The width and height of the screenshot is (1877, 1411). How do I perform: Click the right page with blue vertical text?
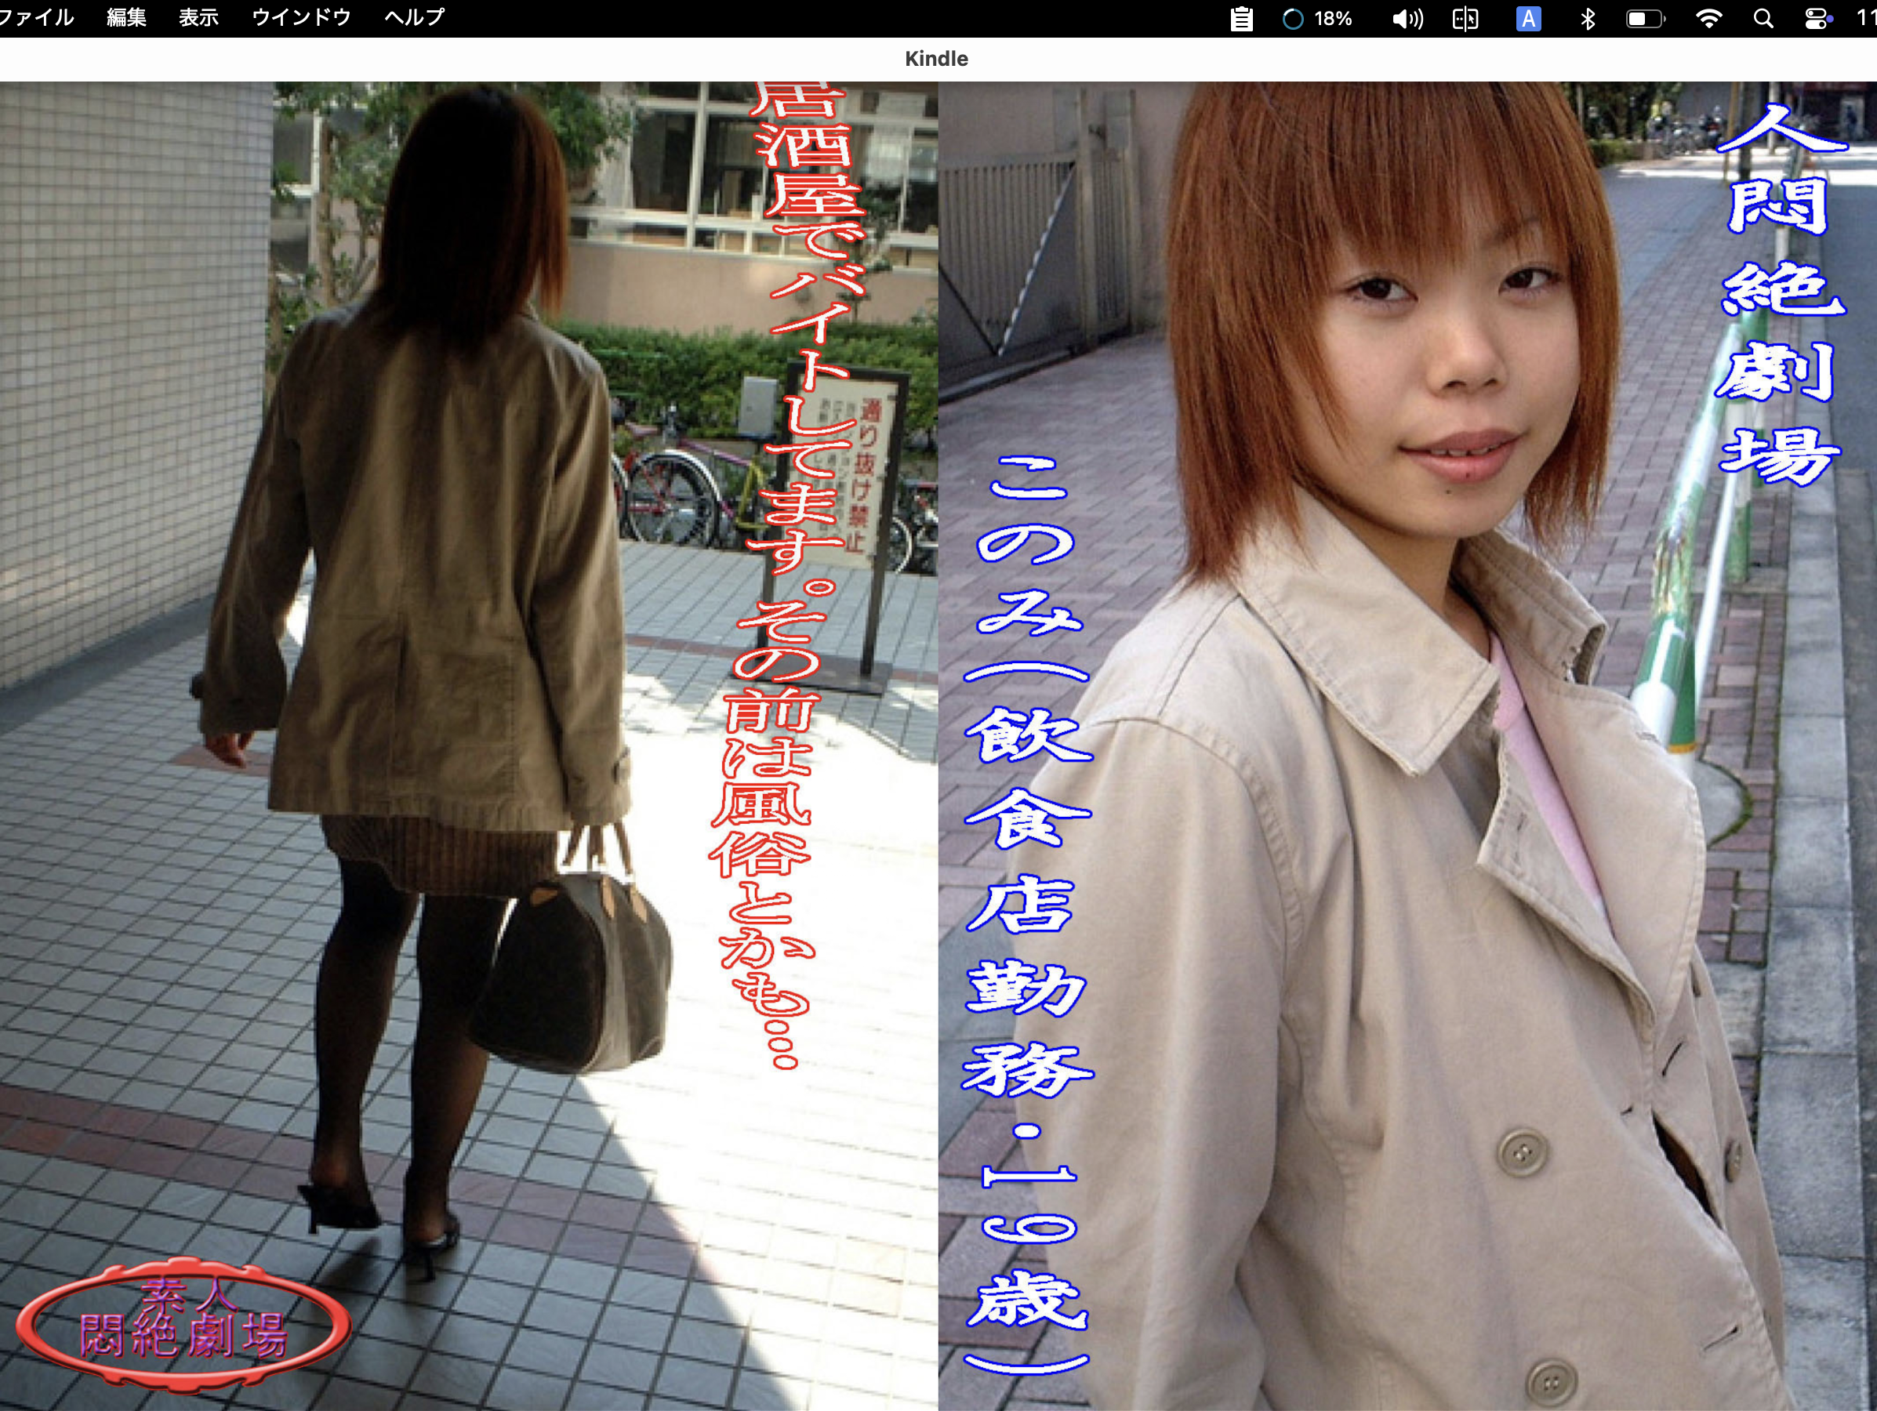point(1408,745)
